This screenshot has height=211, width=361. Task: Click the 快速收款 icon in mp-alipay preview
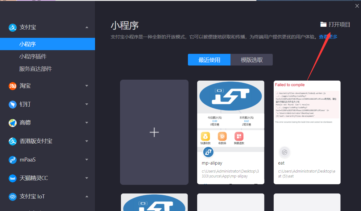205,136
